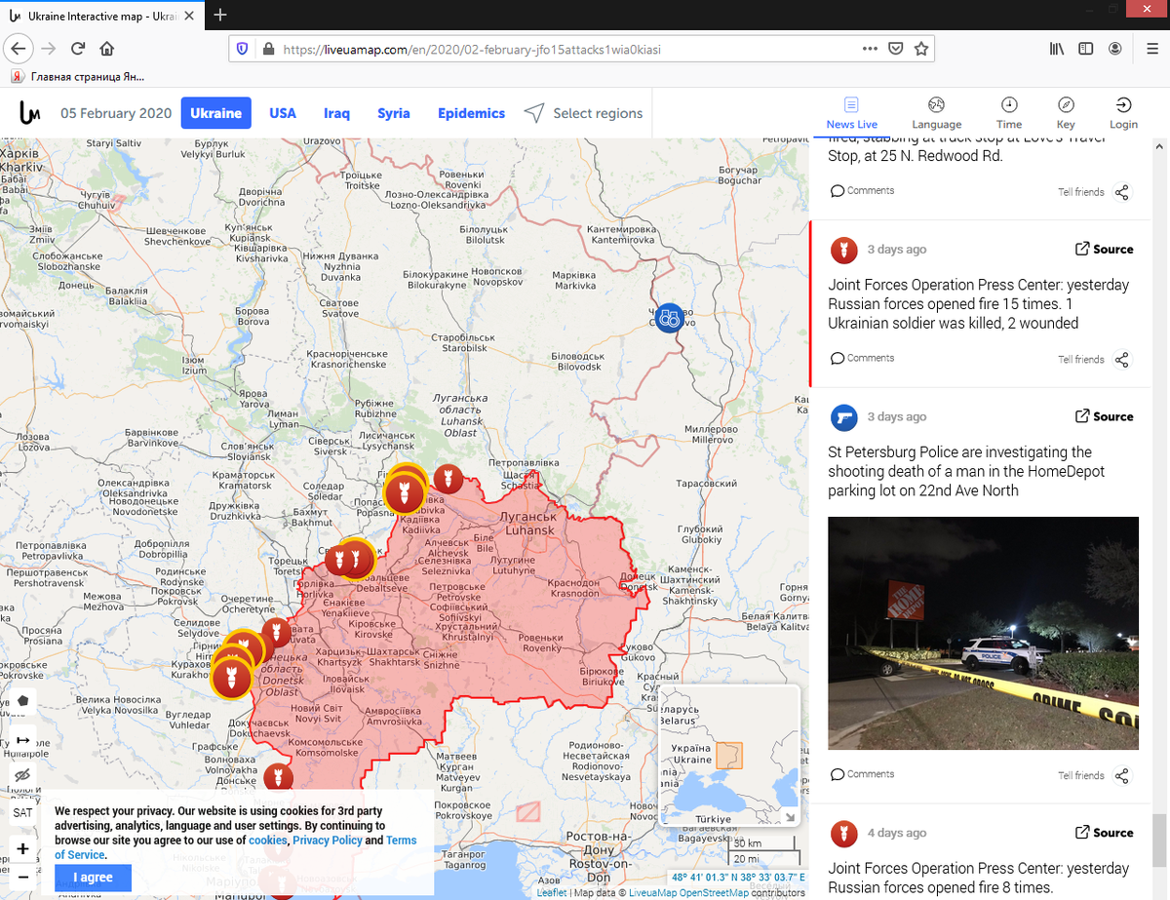This screenshot has width=1170, height=900.
Task: Open the Select regions filter icon
Action: [533, 112]
